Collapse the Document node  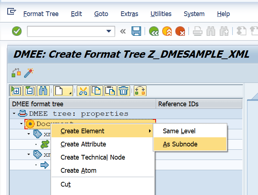(22, 124)
